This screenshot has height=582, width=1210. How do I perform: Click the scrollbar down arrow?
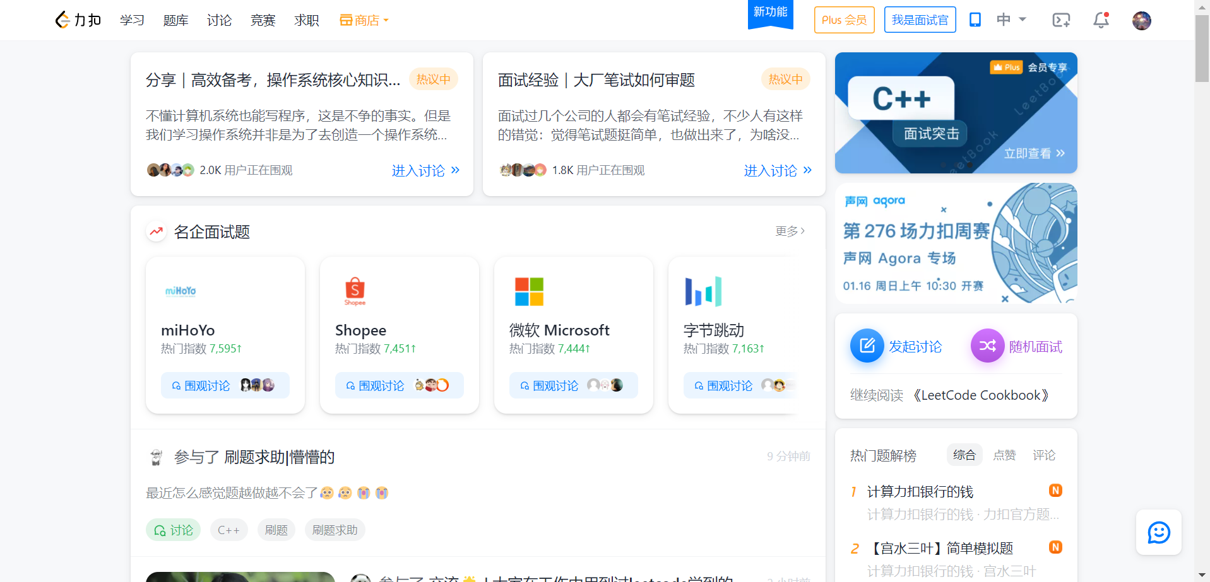pyautogui.click(x=1202, y=575)
